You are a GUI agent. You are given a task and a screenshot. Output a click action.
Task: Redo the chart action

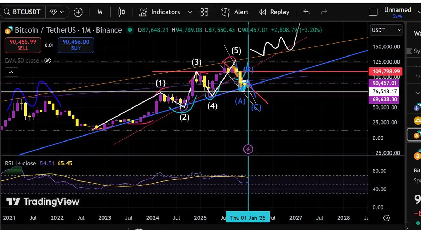tap(324, 12)
